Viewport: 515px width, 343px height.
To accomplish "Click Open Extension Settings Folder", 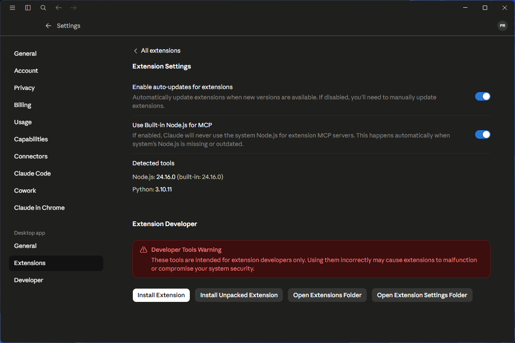I will point(422,295).
